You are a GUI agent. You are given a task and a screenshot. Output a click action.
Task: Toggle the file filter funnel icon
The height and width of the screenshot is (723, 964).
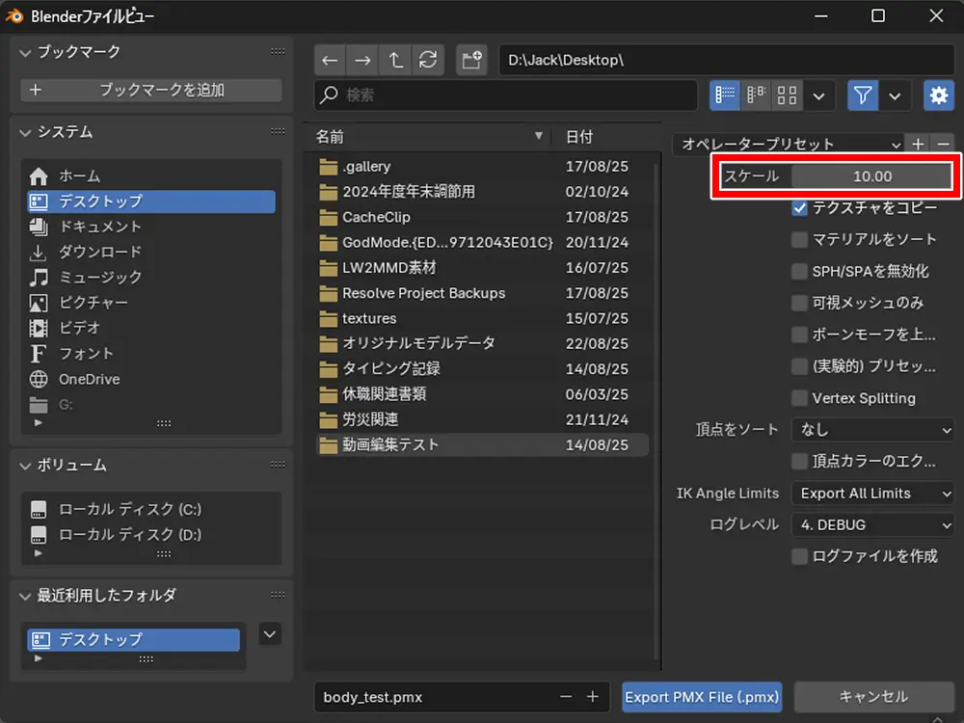(x=864, y=94)
